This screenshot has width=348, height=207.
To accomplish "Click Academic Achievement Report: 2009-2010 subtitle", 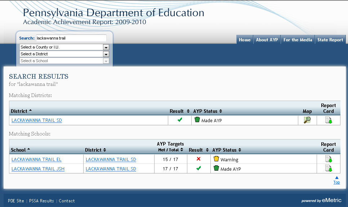I will (85, 22).
